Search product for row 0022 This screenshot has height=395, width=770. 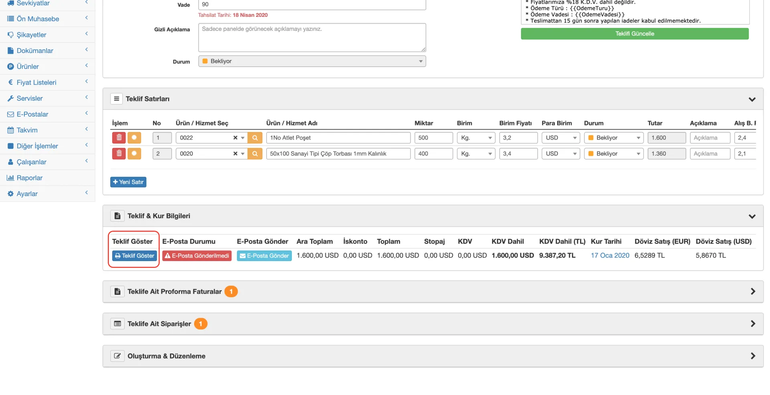point(255,138)
